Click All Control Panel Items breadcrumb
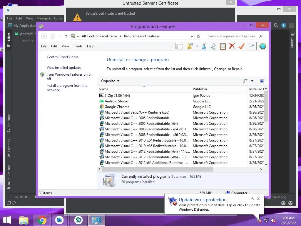The height and width of the screenshot is (226, 301). [99, 36]
